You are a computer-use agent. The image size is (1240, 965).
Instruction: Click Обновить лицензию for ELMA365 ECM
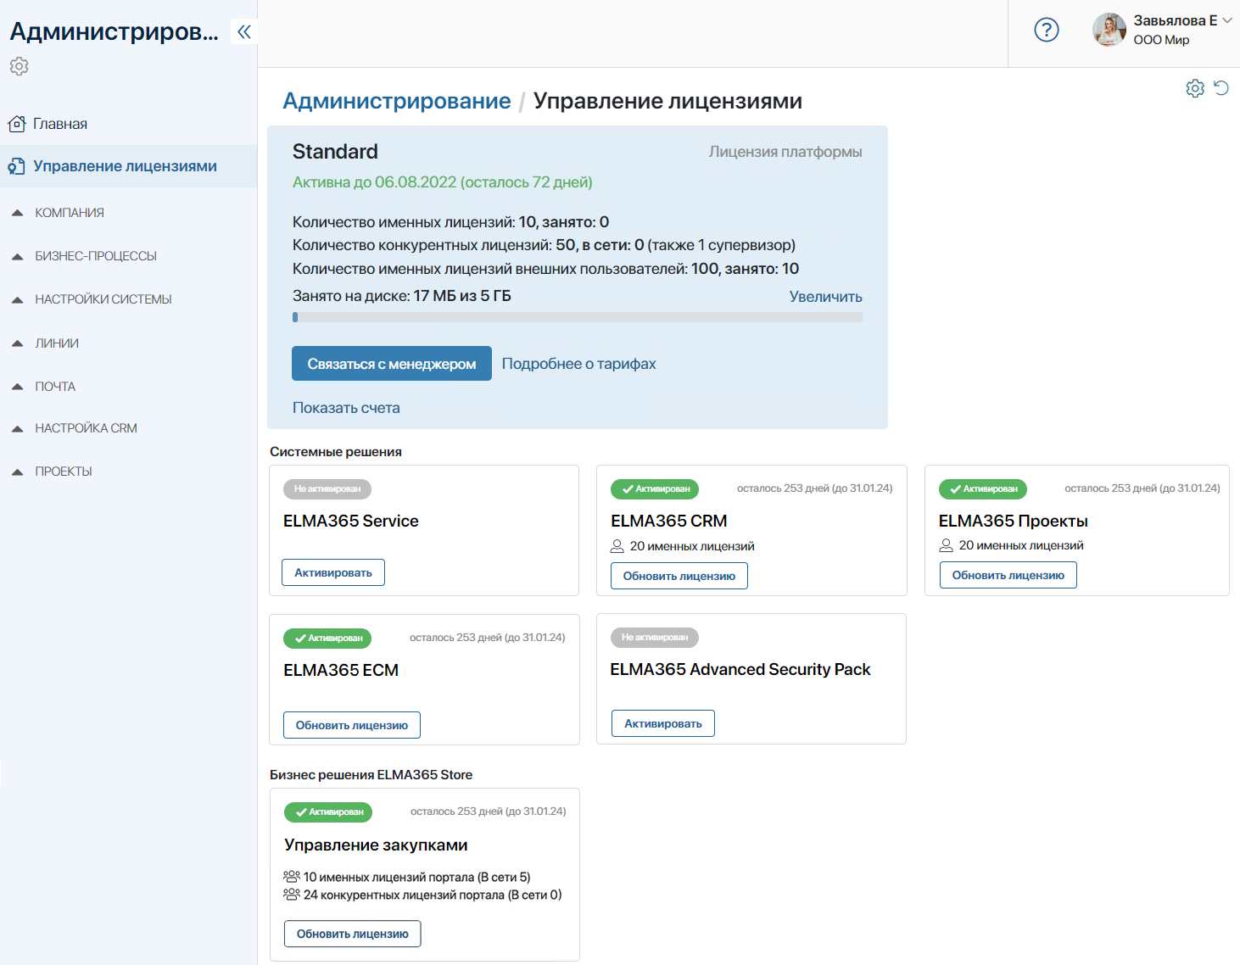[352, 725]
